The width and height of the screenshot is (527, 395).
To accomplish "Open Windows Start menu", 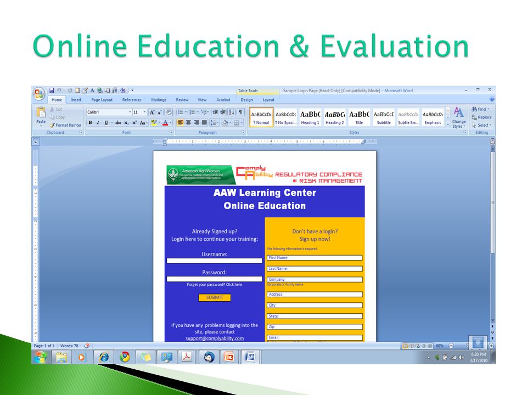I will 40,357.
